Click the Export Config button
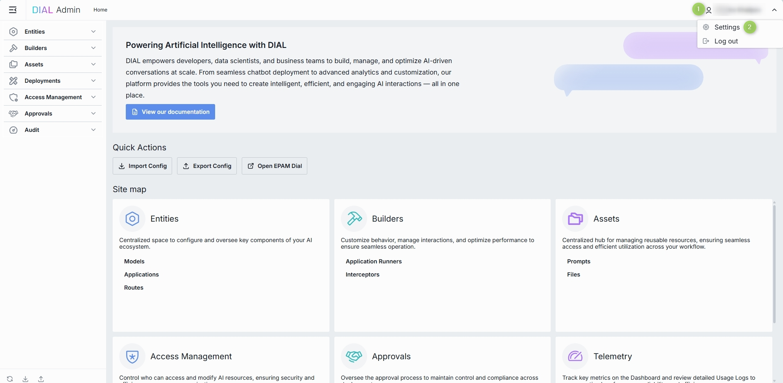Viewport: 783px width, 383px height. point(207,166)
